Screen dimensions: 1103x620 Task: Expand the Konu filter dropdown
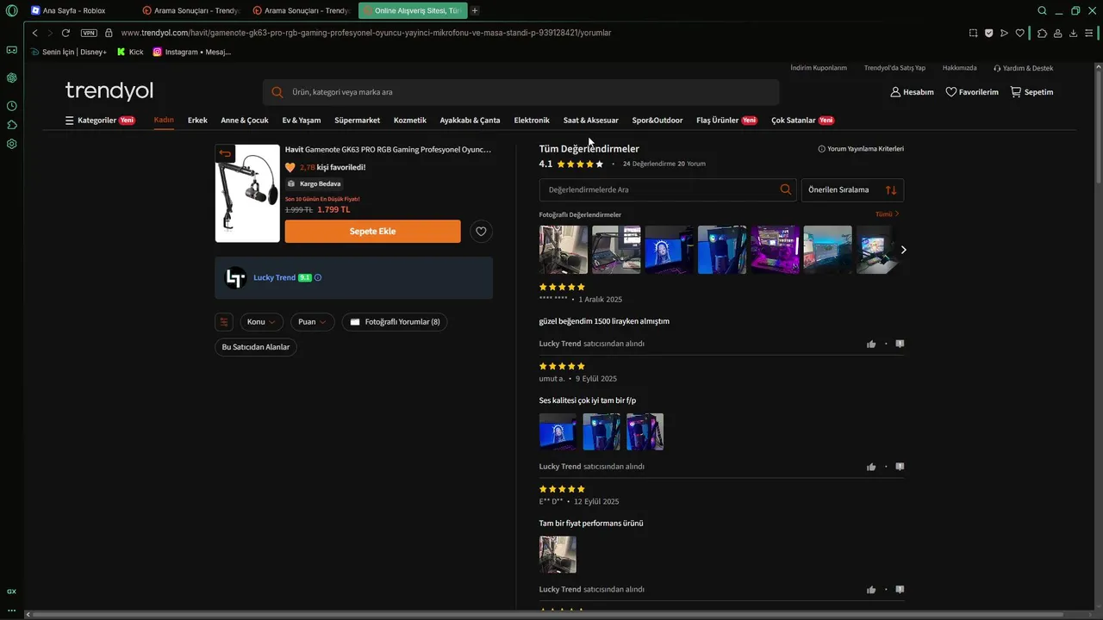click(x=262, y=322)
